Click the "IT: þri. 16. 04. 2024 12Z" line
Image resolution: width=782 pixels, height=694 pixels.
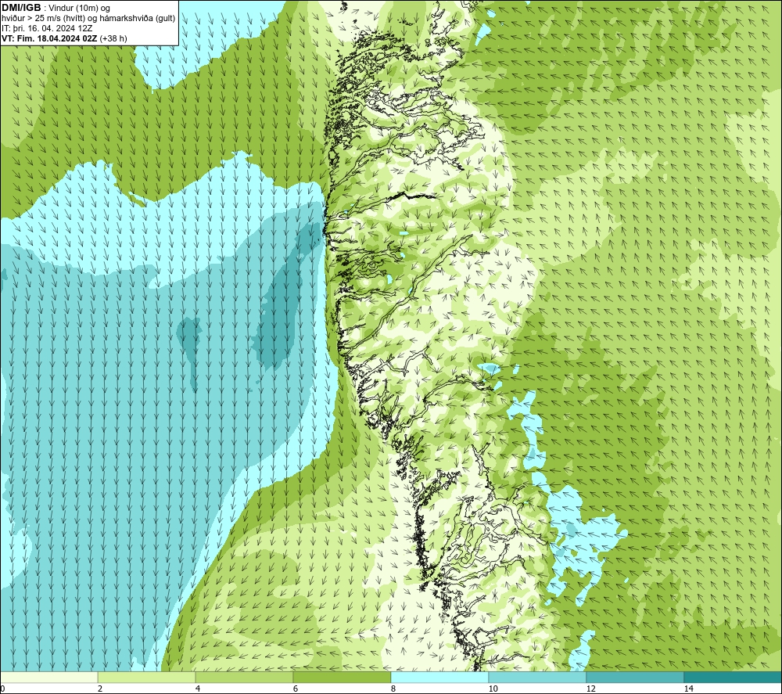tap(47, 28)
